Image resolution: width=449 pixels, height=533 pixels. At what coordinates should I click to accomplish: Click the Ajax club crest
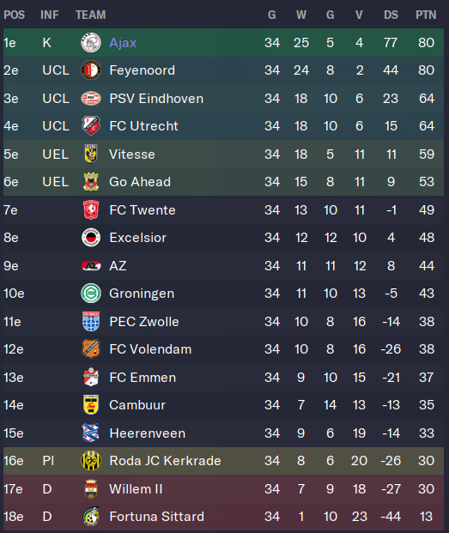91,43
